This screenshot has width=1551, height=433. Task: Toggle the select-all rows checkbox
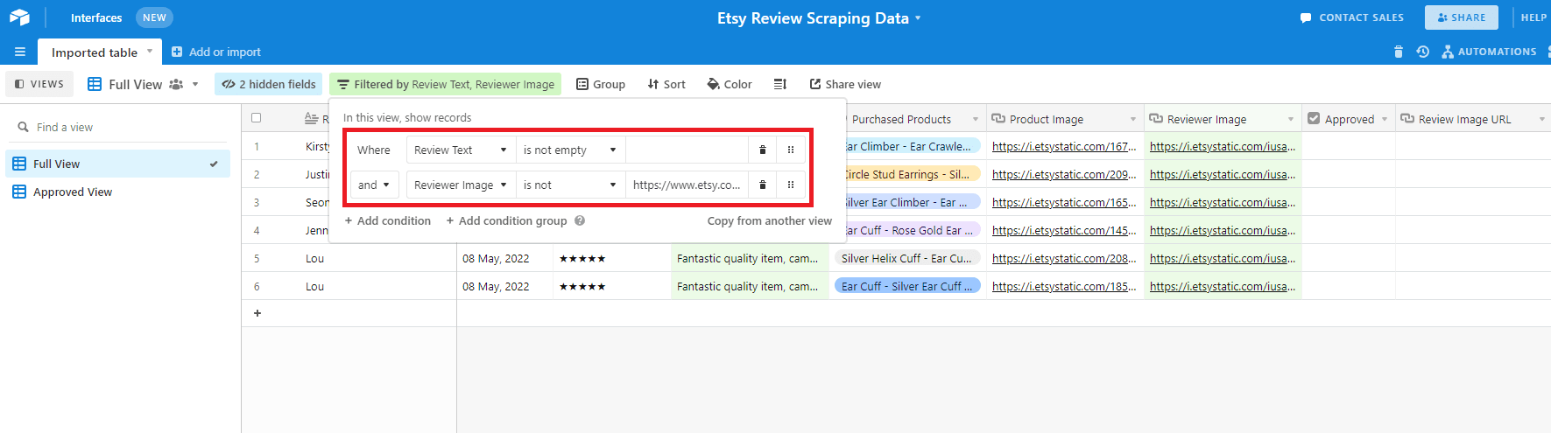coord(257,118)
